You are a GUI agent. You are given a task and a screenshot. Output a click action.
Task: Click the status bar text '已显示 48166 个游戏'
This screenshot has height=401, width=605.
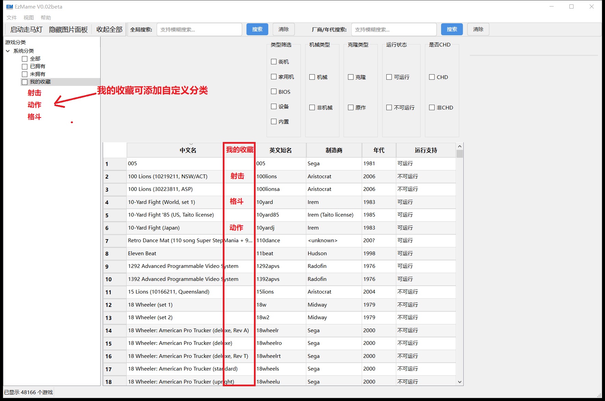click(28, 392)
